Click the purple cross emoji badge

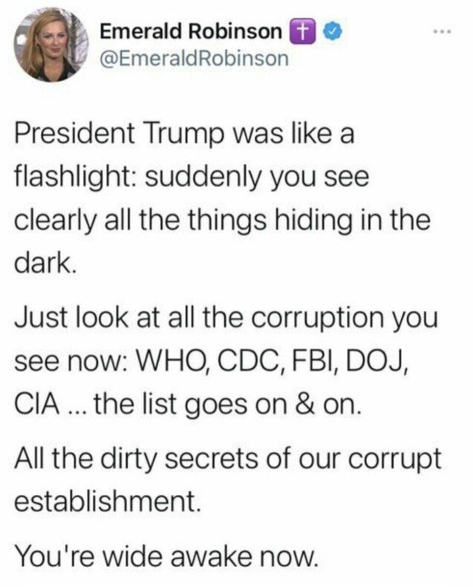pos(295,32)
